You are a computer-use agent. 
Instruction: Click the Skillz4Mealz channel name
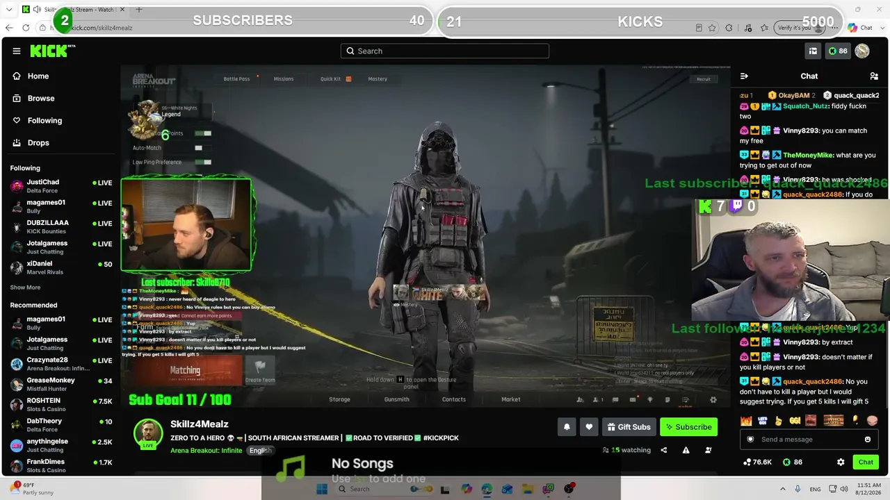pyautogui.click(x=200, y=424)
